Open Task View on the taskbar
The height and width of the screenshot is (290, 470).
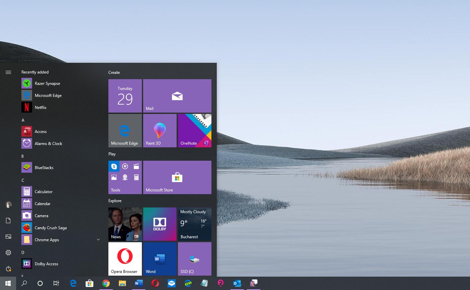(x=56, y=283)
